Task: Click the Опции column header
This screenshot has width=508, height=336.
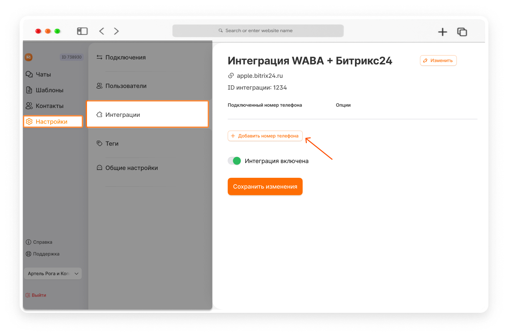Action: pos(343,105)
